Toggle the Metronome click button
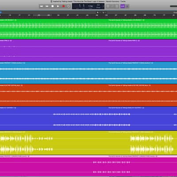The image size is (177, 177). tap(127, 6)
